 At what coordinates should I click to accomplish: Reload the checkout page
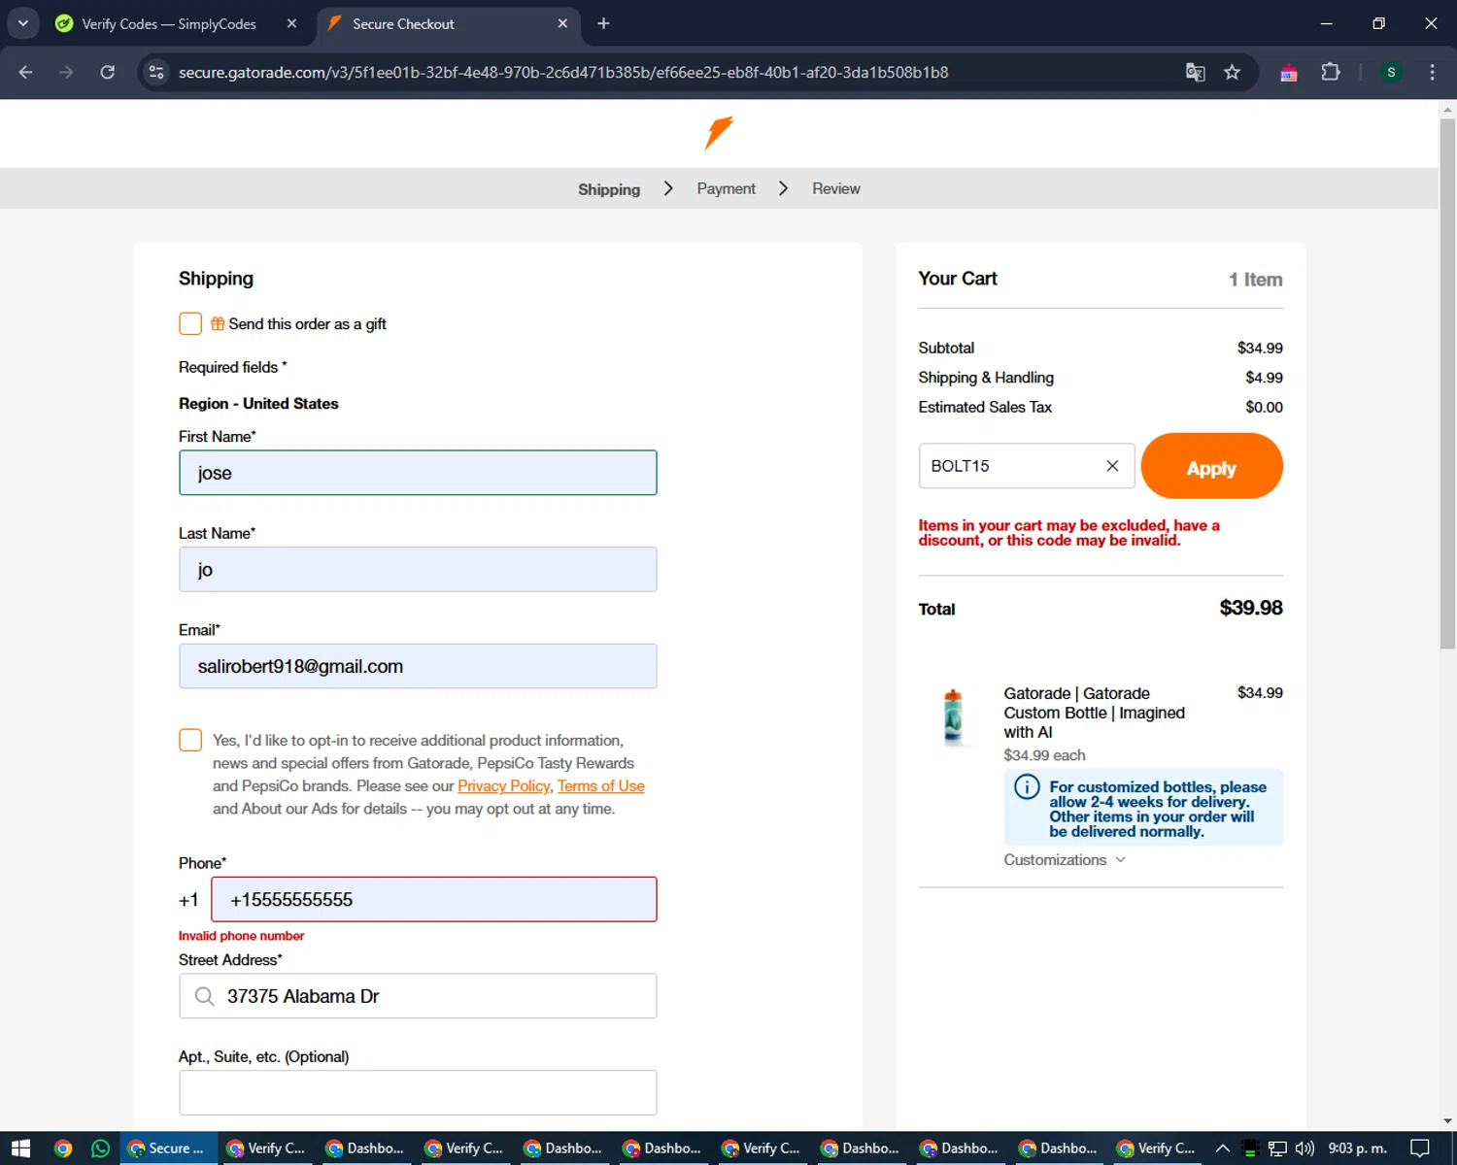[108, 72]
